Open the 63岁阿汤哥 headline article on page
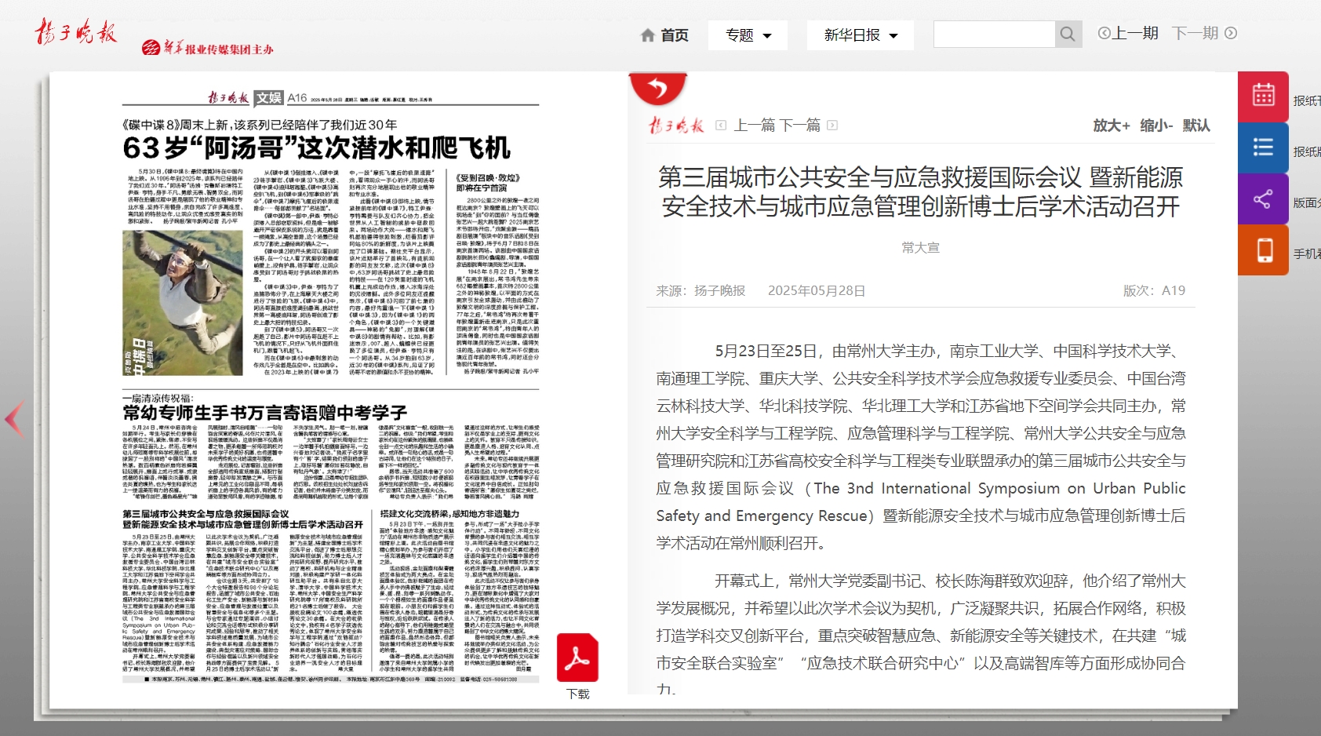 (x=316, y=148)
